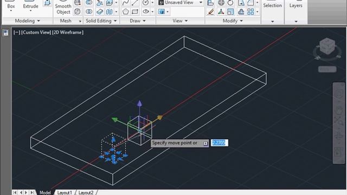Select the Fillet icon in Modify
Image resolution: width=347 pixels, height=195 pixels.
[250, 3]
